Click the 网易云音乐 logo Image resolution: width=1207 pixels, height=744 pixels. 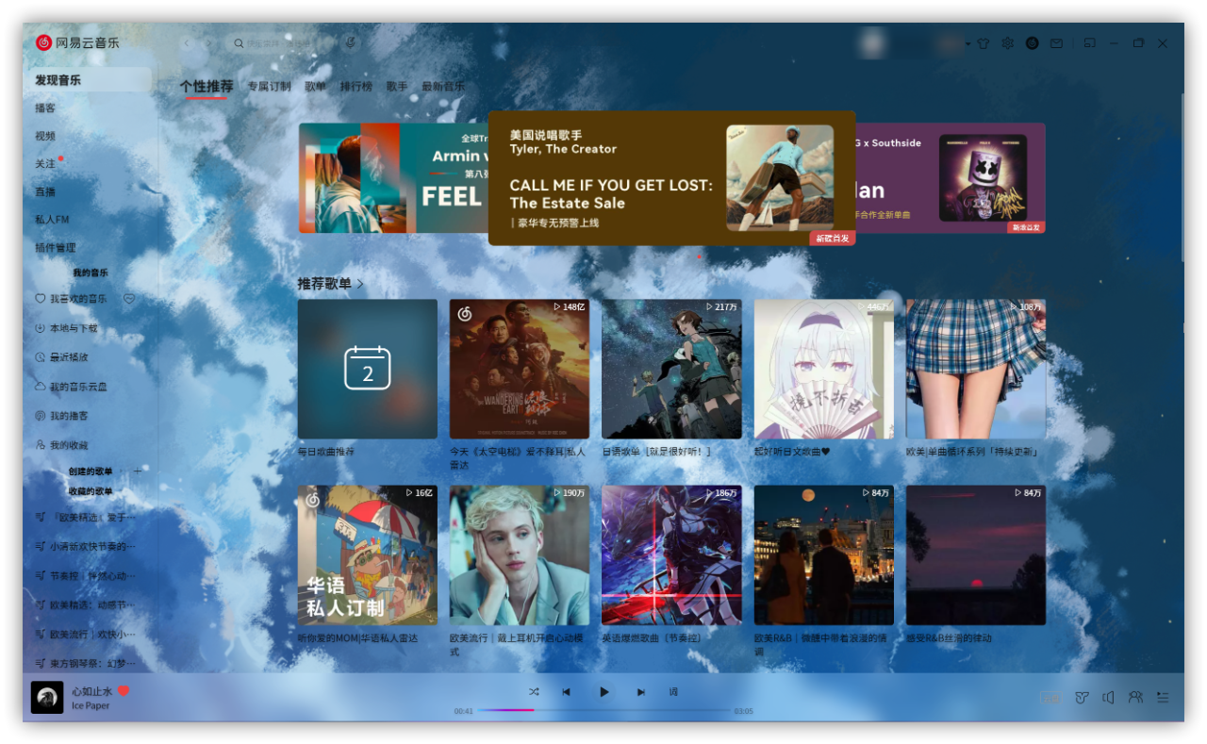(x=78, y=42)
